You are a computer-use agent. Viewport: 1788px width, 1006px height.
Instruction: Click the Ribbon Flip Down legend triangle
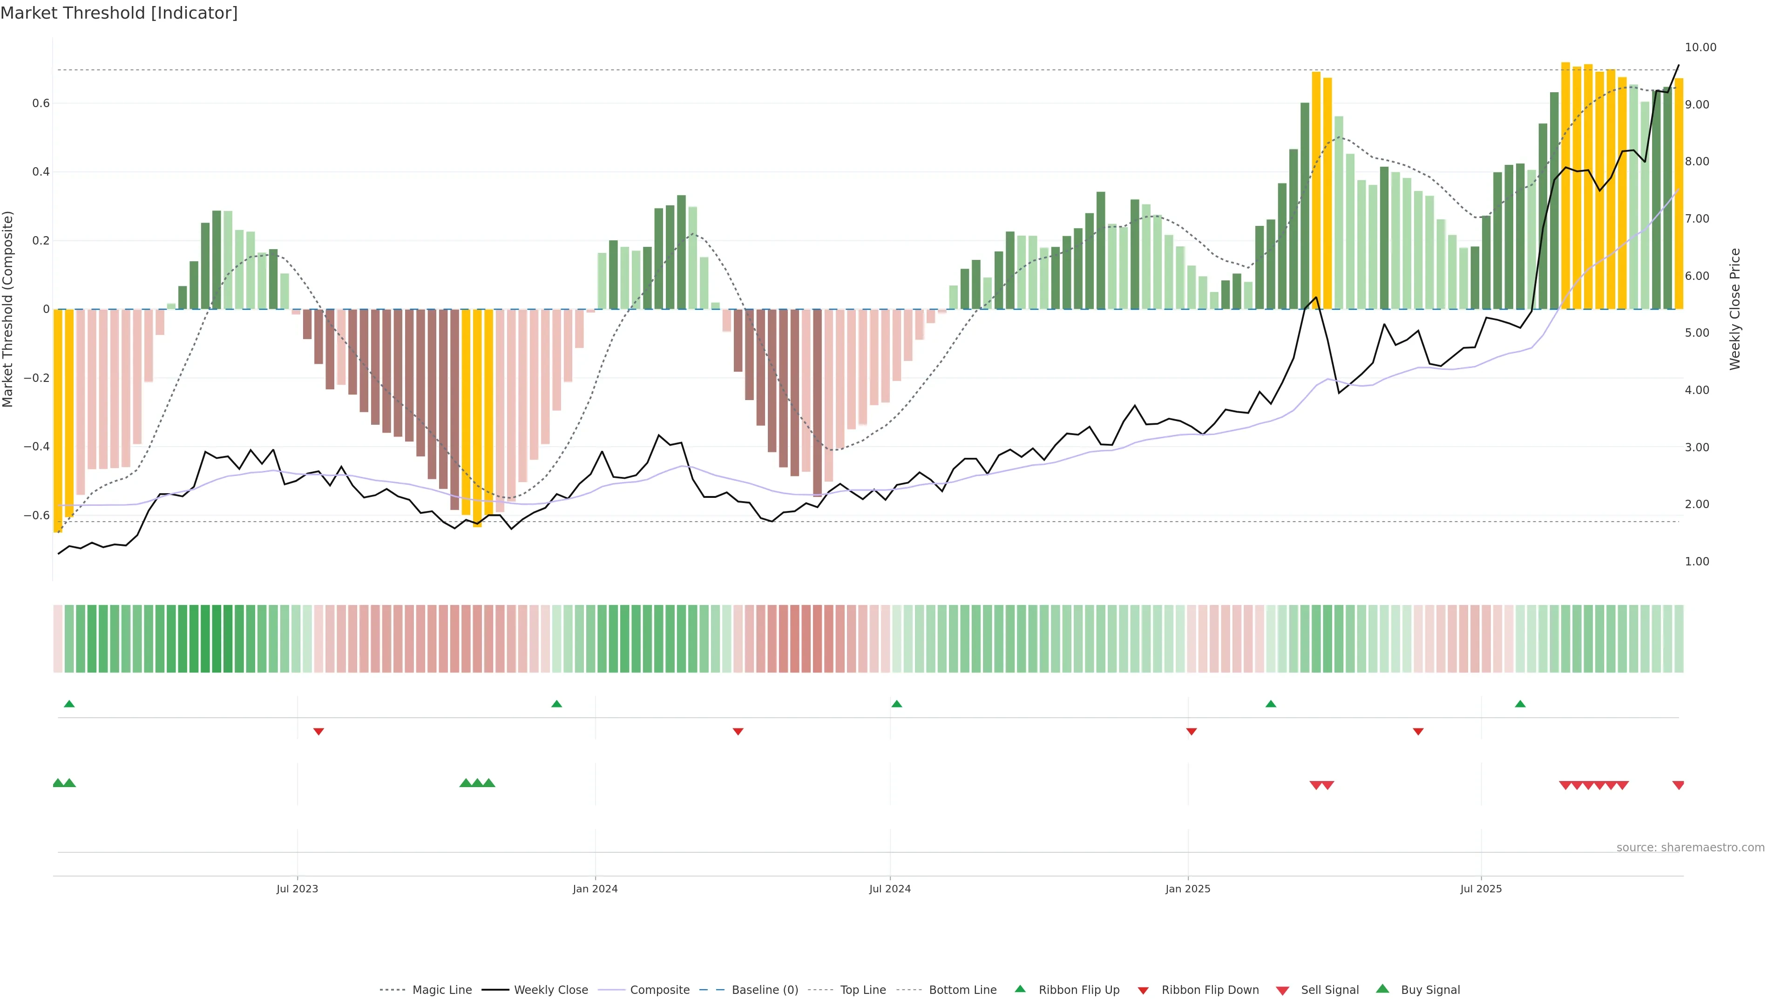pyautogui.click(x=1143, y=991)
